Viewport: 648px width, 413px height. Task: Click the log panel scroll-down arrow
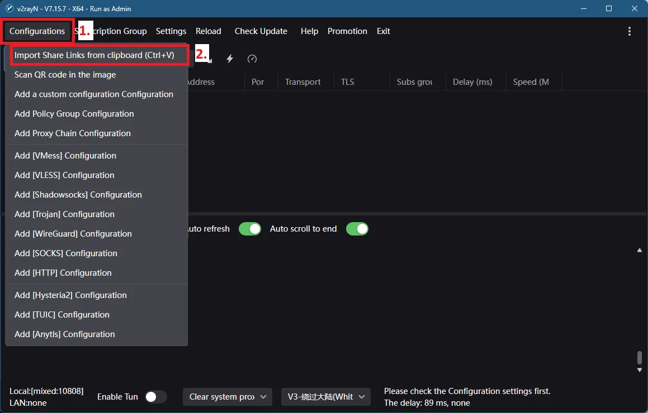click(x=640, y=369)
